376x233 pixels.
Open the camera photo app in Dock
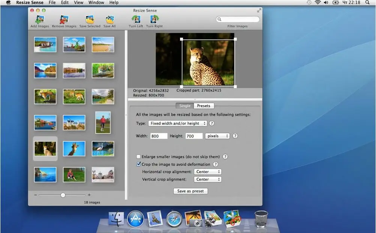[193, 218]
